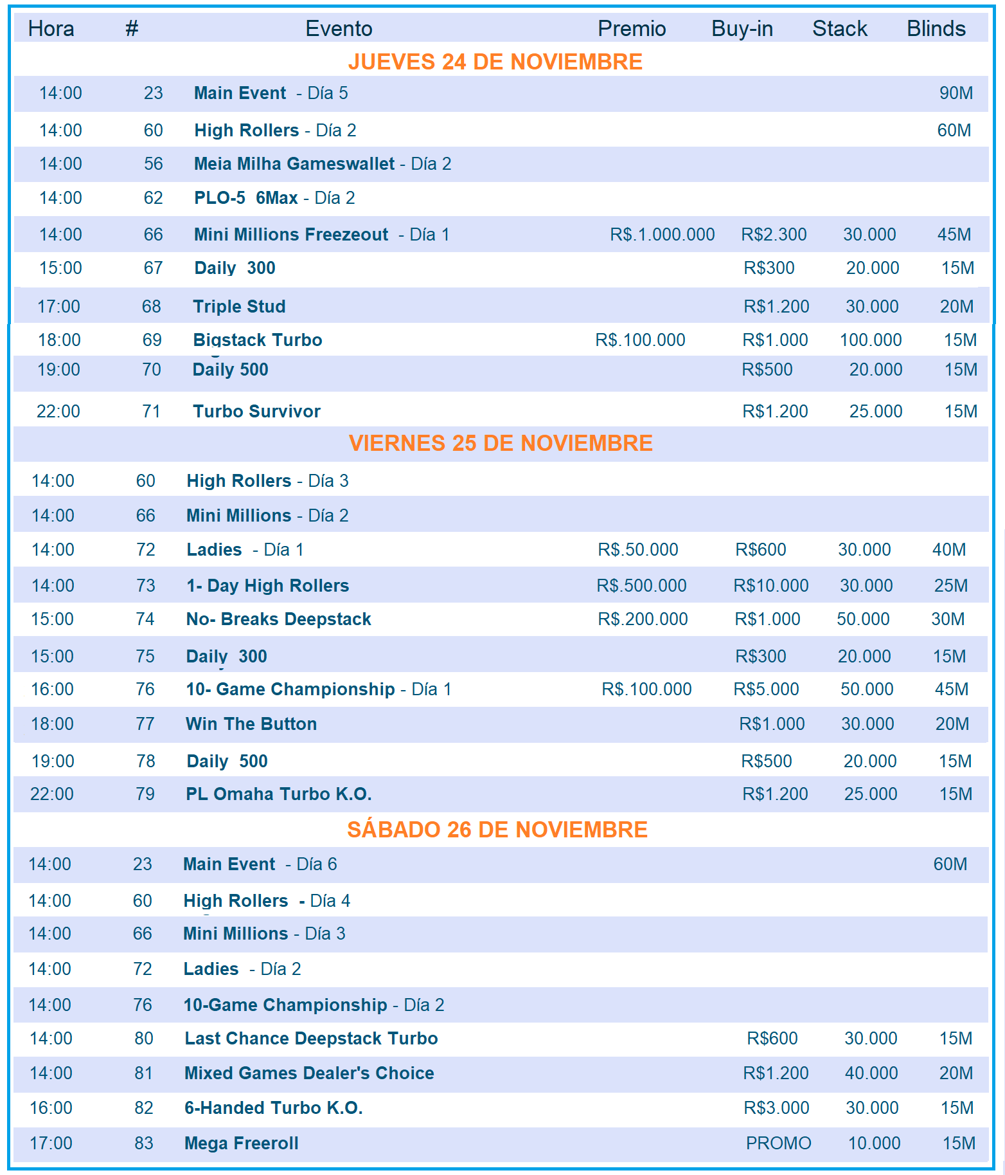Click Daily 300 event number 75
Viewport: 1005px width, 1175px height.
click(x=226, y=657)
